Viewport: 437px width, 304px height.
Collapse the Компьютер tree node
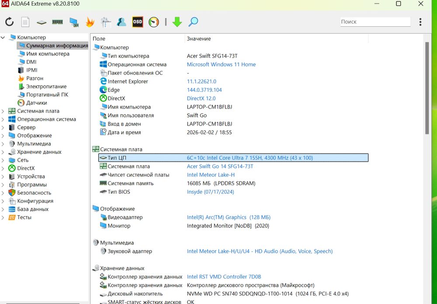coord(3,37)
